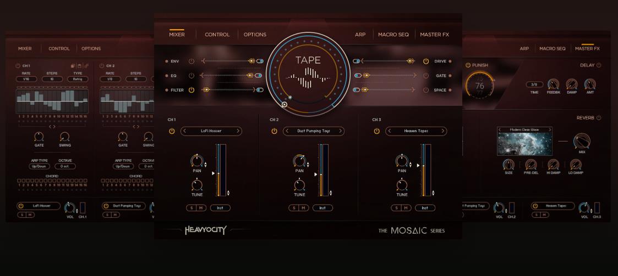Open the CH 1 TYPE Retrig dropdown
The image size is (618, 276).
(x=78, y=79)
